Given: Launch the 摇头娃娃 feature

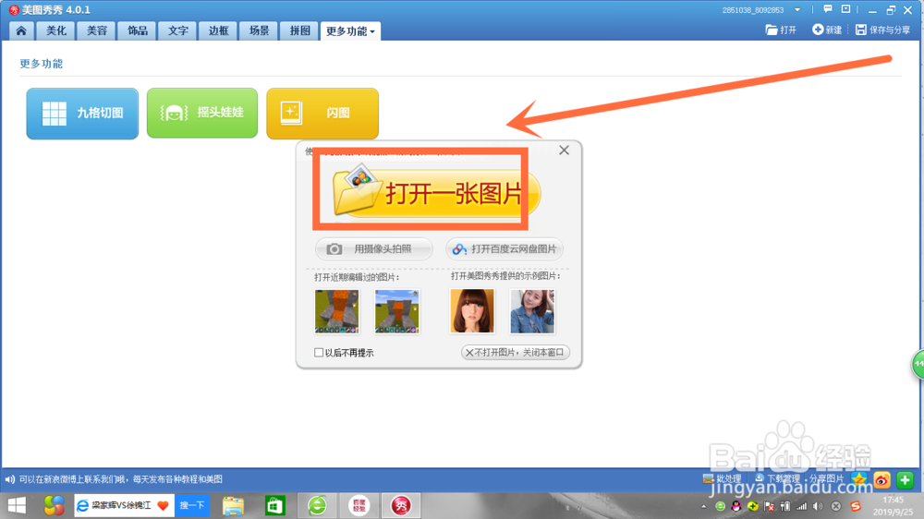Looking at the screenshot, I should pos(202,113).
